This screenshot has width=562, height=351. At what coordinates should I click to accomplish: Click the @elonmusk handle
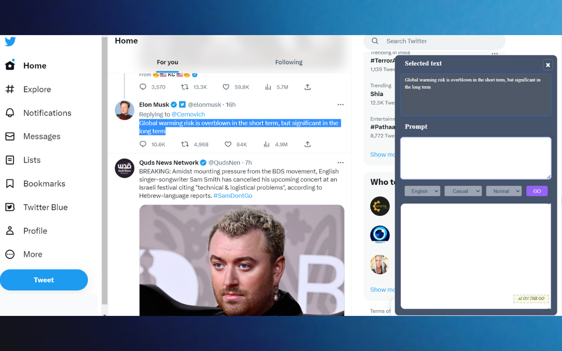(205, 104)
